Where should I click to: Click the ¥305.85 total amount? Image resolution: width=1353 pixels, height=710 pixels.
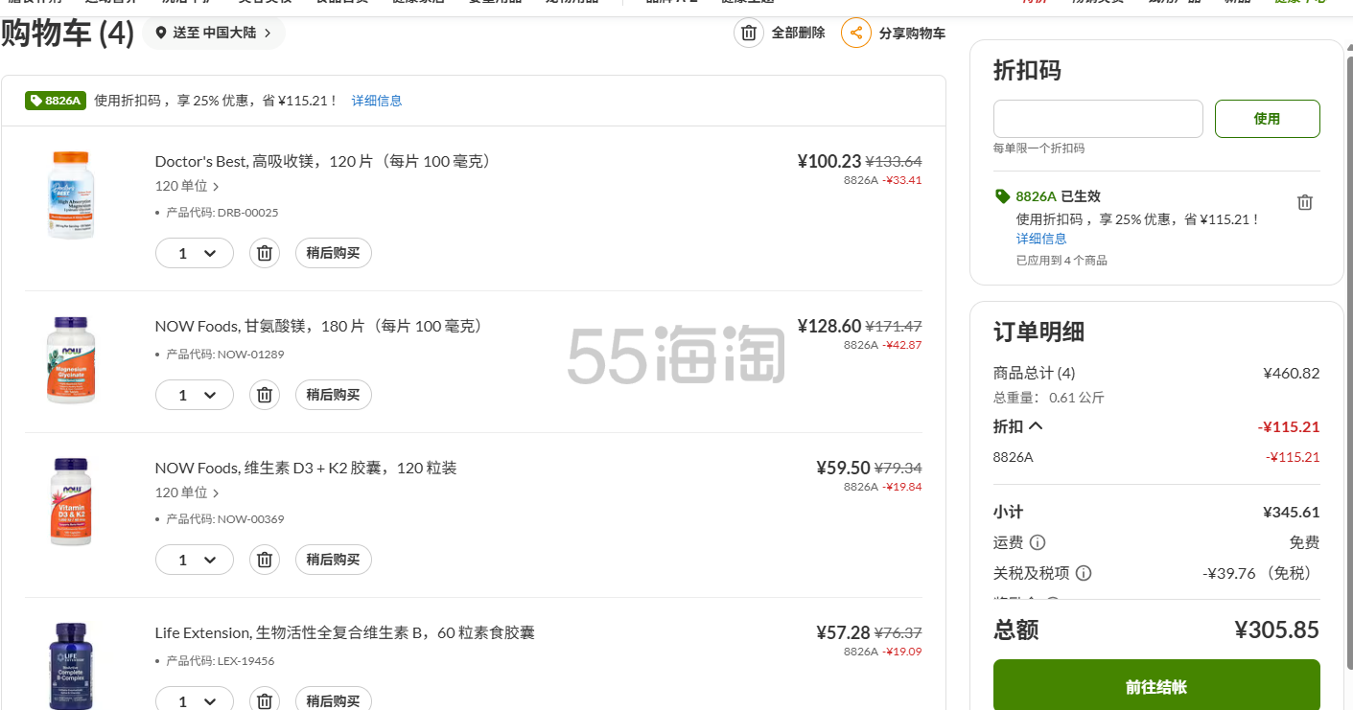pyautogui.click(x=1276, y=630)
